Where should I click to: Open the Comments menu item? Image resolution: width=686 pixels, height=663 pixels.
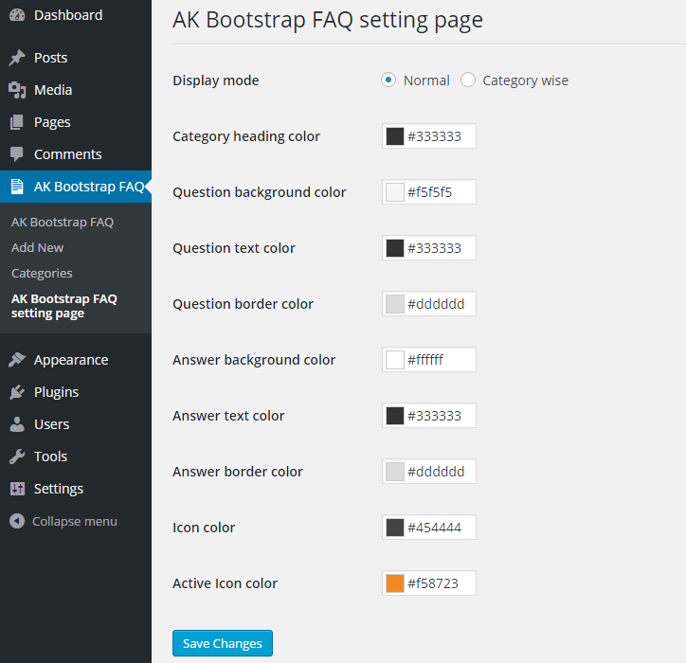(76, 154)
